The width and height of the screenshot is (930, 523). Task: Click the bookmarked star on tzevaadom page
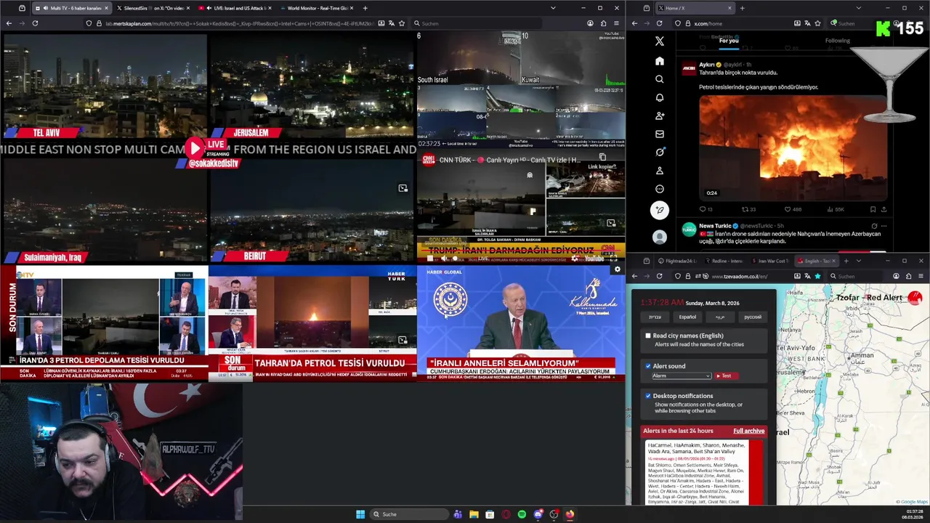coord(817,276)
